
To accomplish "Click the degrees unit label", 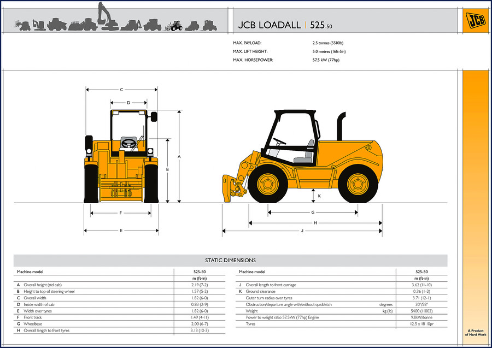I will pyautogui.click(x=385, y=304).
